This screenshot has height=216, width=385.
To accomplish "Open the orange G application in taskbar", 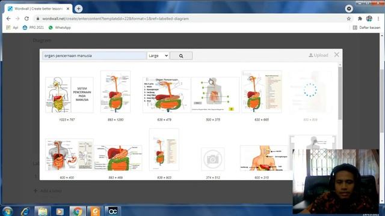I will tap(95, 211).
